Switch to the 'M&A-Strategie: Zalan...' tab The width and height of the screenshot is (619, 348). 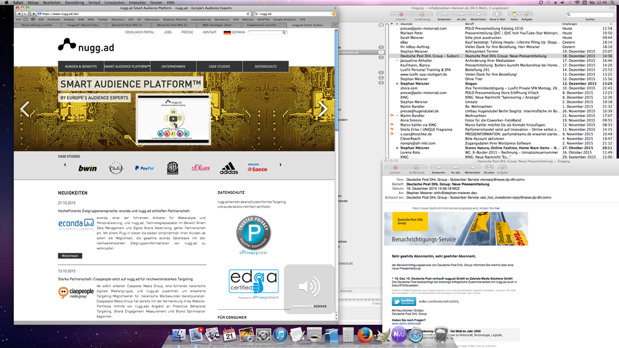pyautogui.click(x=217, y=25)
